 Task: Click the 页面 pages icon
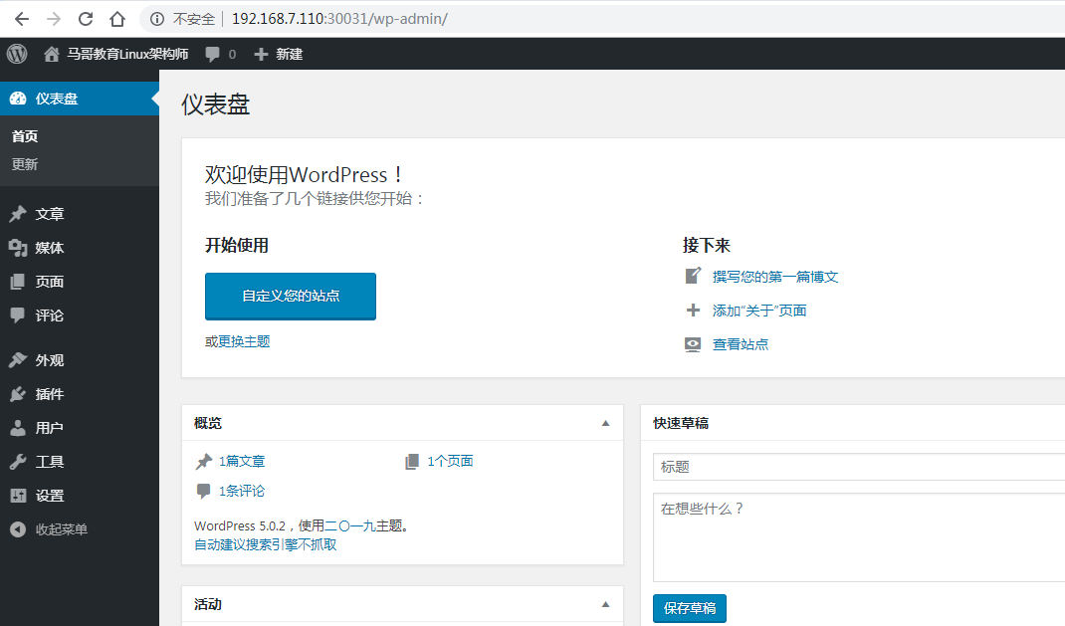coord(18,282)
